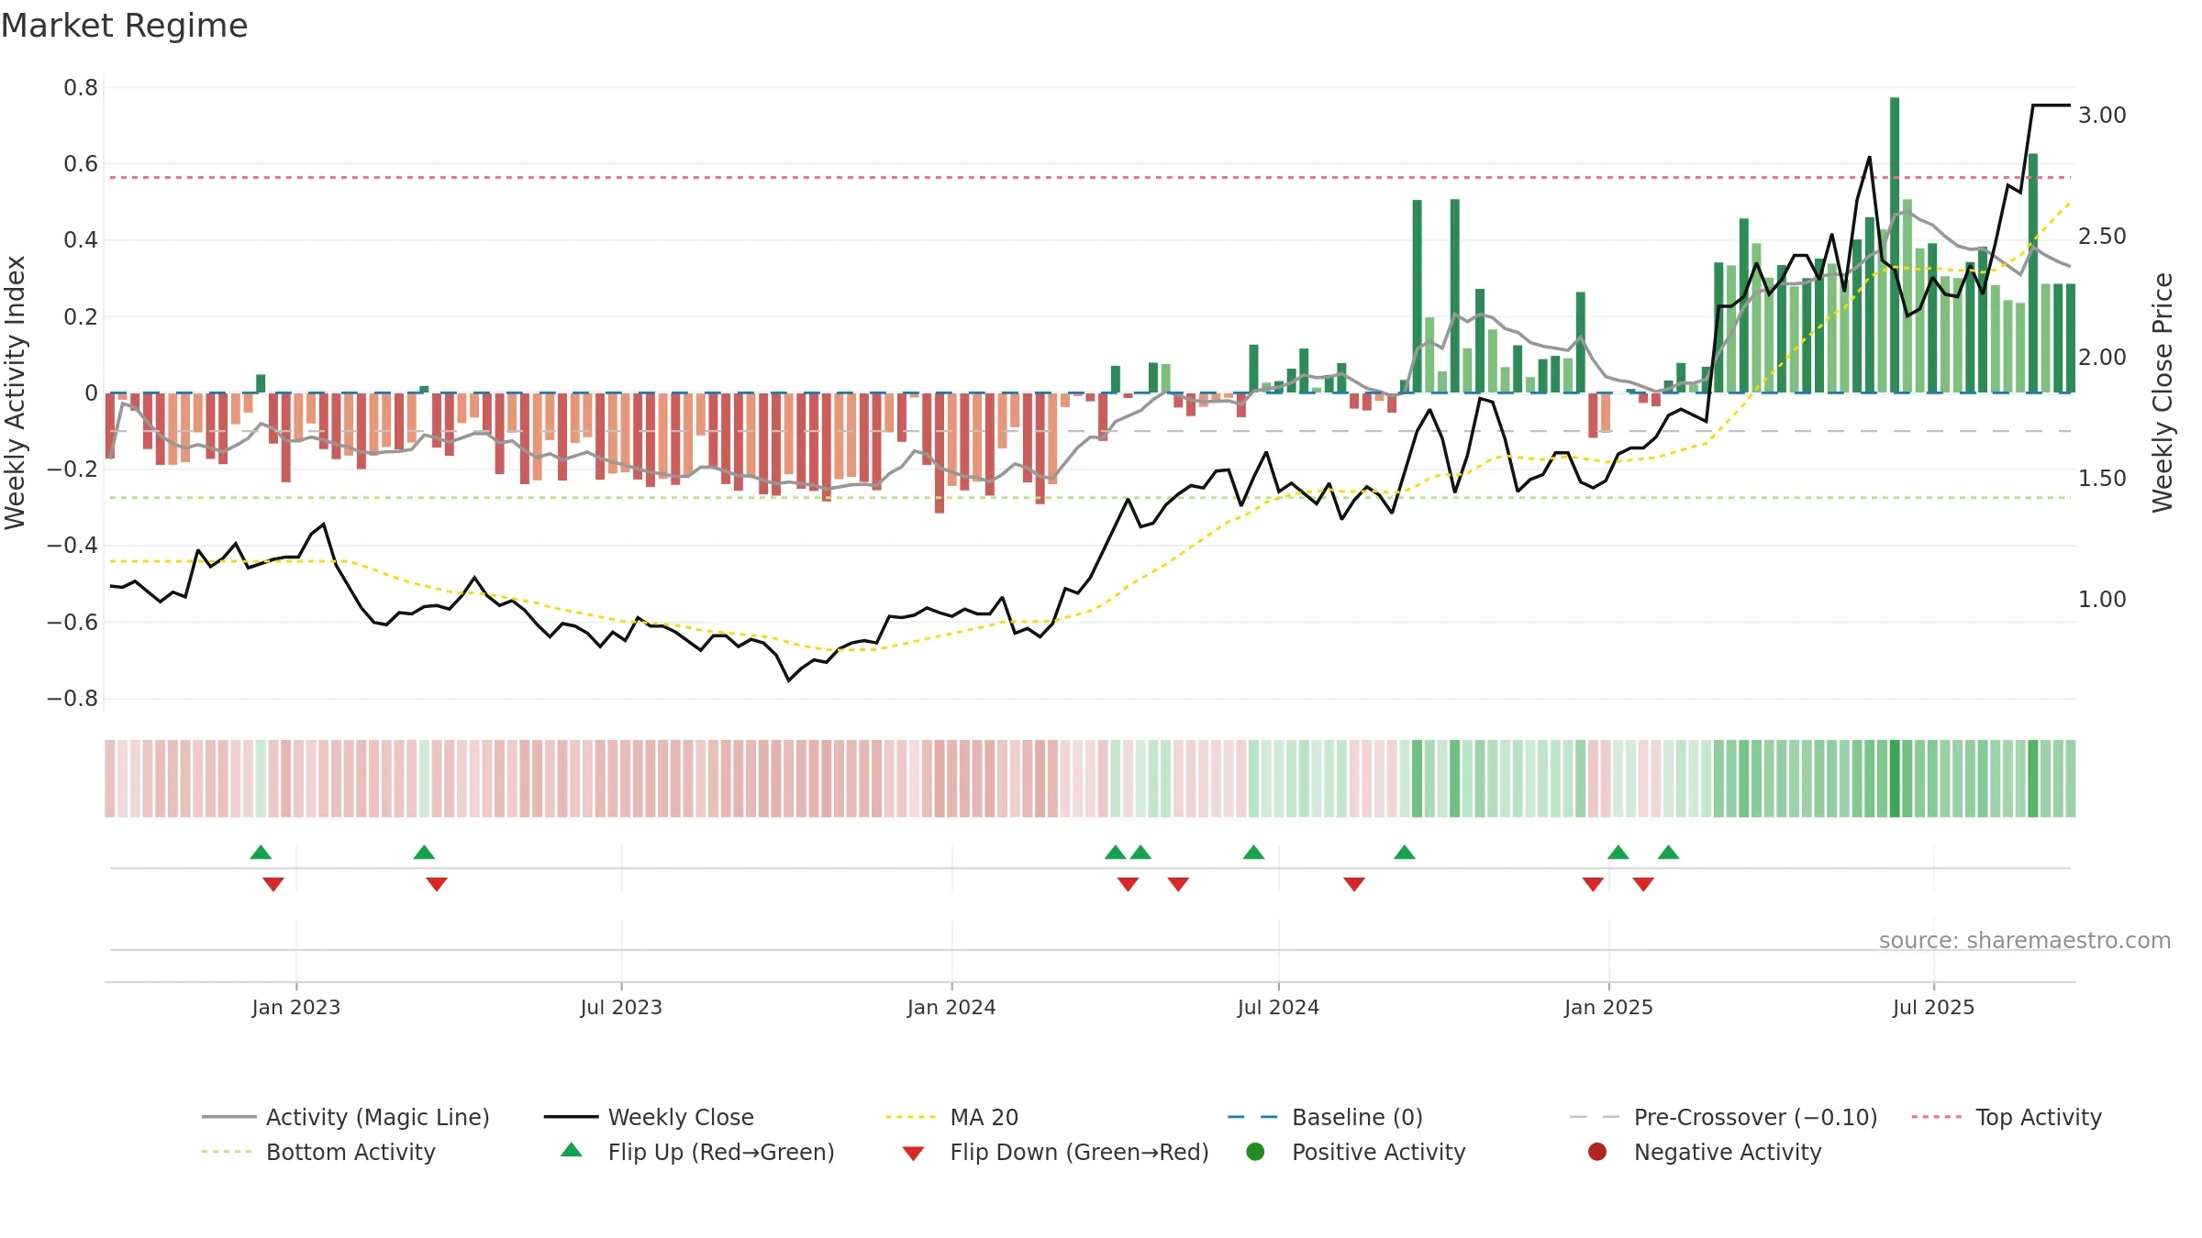Image resolution: width=2202 pixels, height=1238 pixels.
Task: Click the −0.8 left axis tick label
Action: [72, 699]
